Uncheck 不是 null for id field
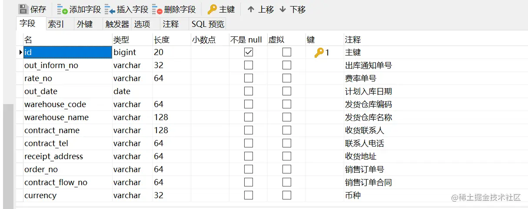The image size is (528, 209). [x=249, y=52]
